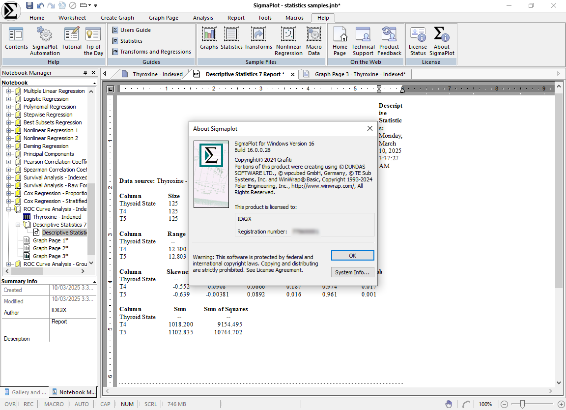Open the Transforms sample file

point(258,38)
